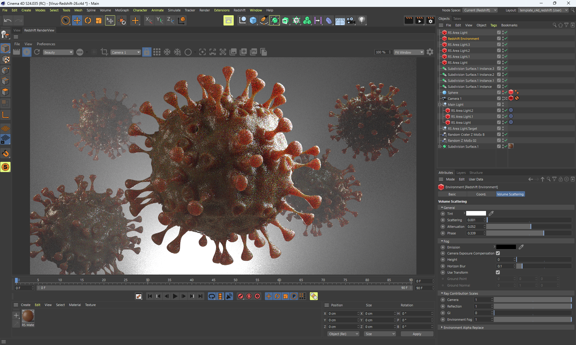Image resolution: width=576 pixels, height=345 pixels.
Task: Expand Environment Alpha Replace section
Action: (x=442, y=328)
